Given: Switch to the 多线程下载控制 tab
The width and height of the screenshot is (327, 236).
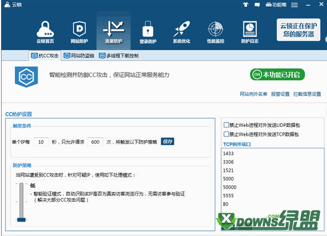Looking at the screenshot, I should (x=118, y=56).
